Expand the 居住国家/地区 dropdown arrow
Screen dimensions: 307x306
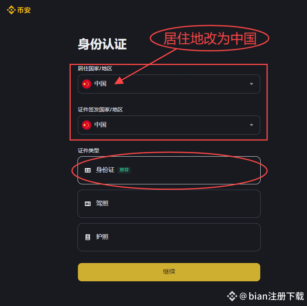click(252, 84)
